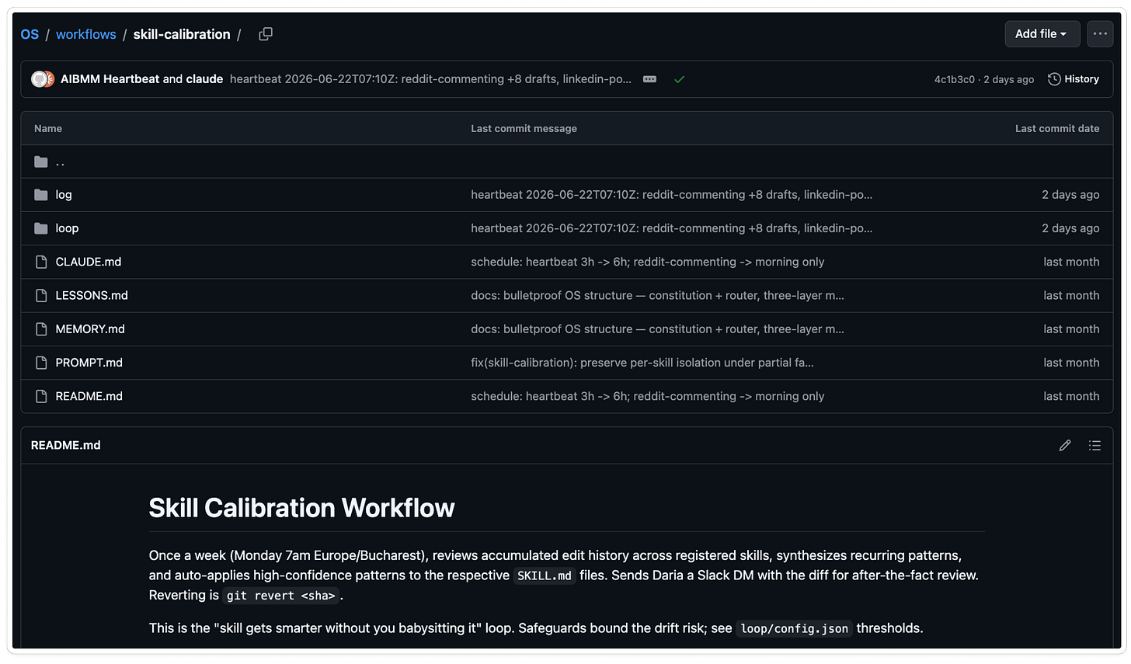Open the Add file dropdown
This screenshot has height=664, width=1131.
pos(1042,34)
